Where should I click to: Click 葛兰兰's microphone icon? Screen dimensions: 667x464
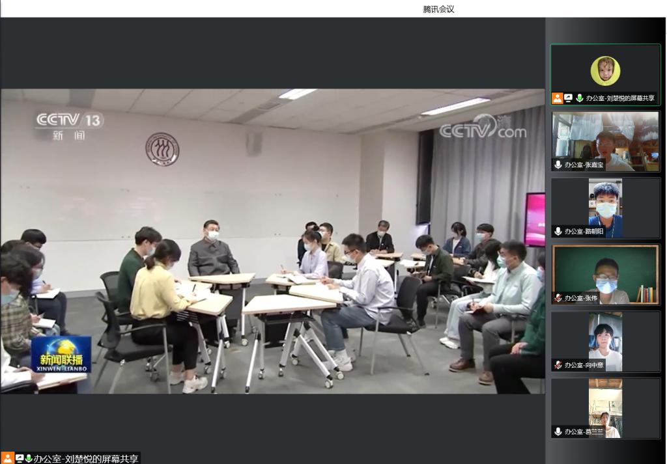click(x=558, y=431)
